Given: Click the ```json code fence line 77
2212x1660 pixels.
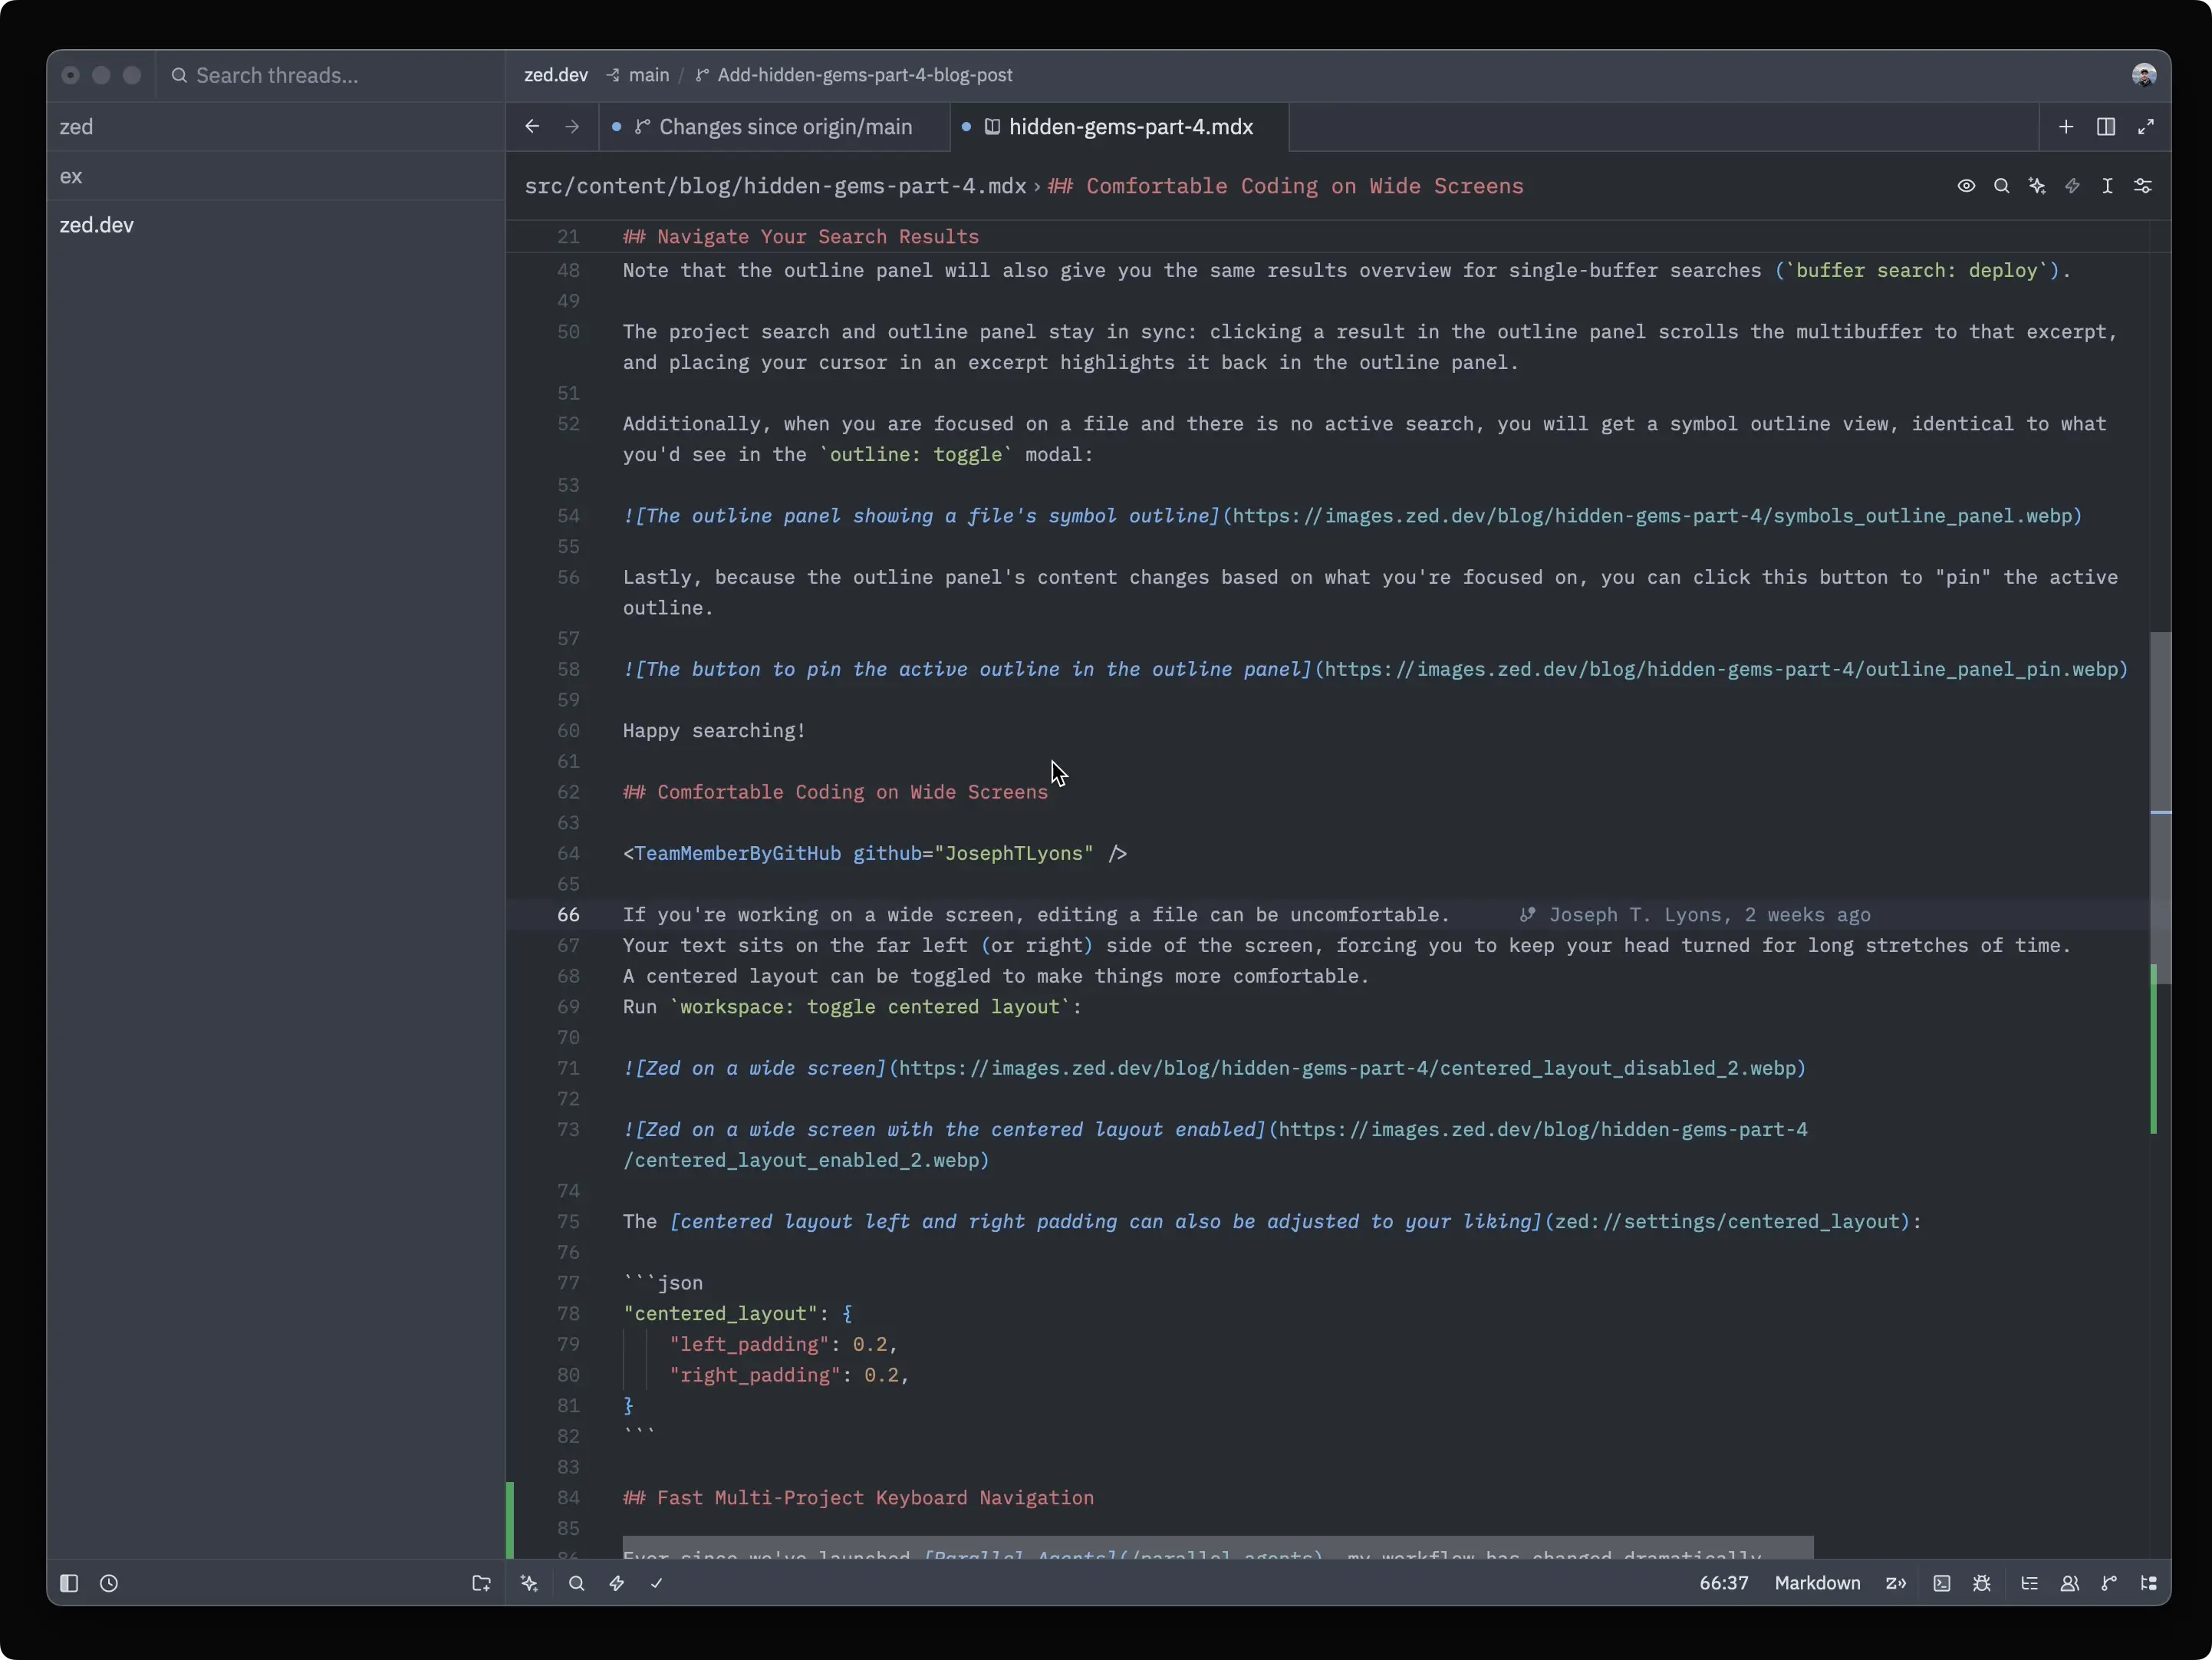Looking at the screenshot, I should [662, 1283].
